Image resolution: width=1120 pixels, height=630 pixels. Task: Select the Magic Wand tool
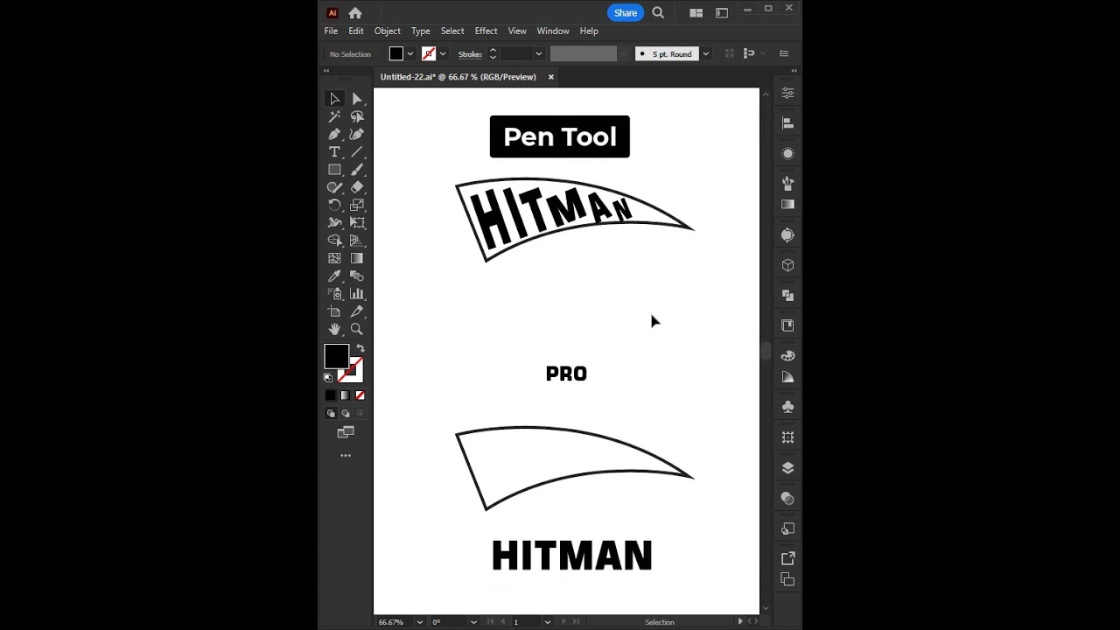(x=334, y=116)
